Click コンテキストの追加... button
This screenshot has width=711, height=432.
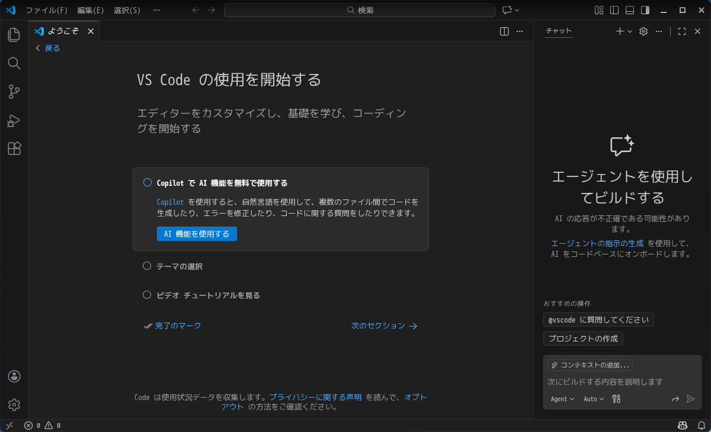point(590,365)
